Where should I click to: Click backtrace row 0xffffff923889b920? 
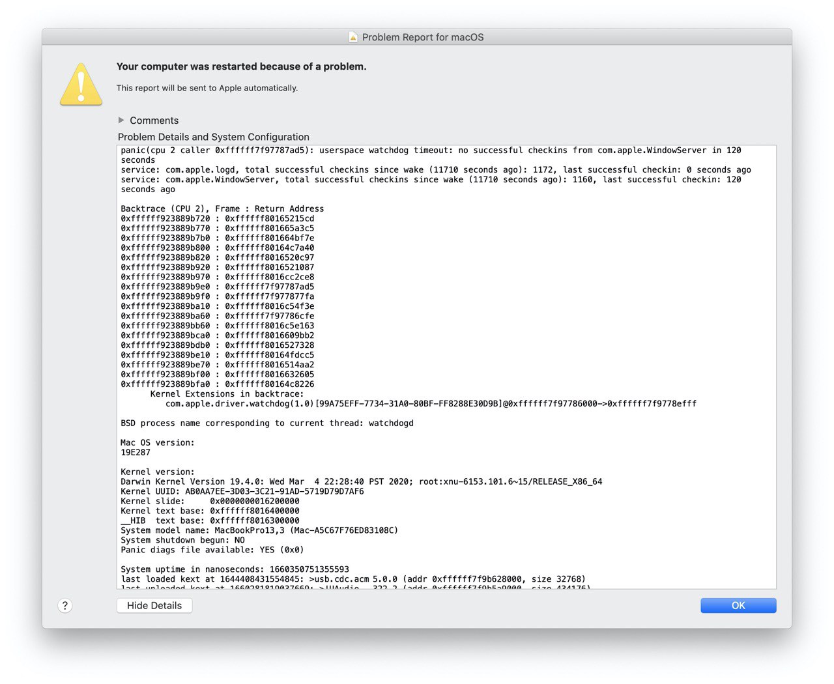pos(218,268)
